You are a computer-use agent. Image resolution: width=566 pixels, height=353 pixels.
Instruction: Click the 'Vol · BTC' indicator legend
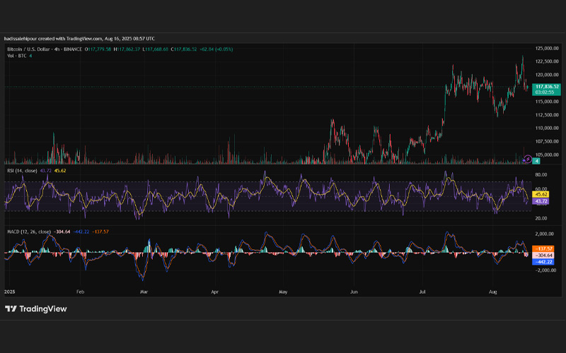click(x=17, y=56)
